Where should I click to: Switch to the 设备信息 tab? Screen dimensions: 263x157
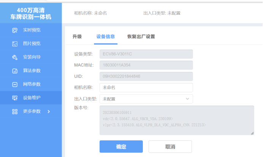[106, 37]
